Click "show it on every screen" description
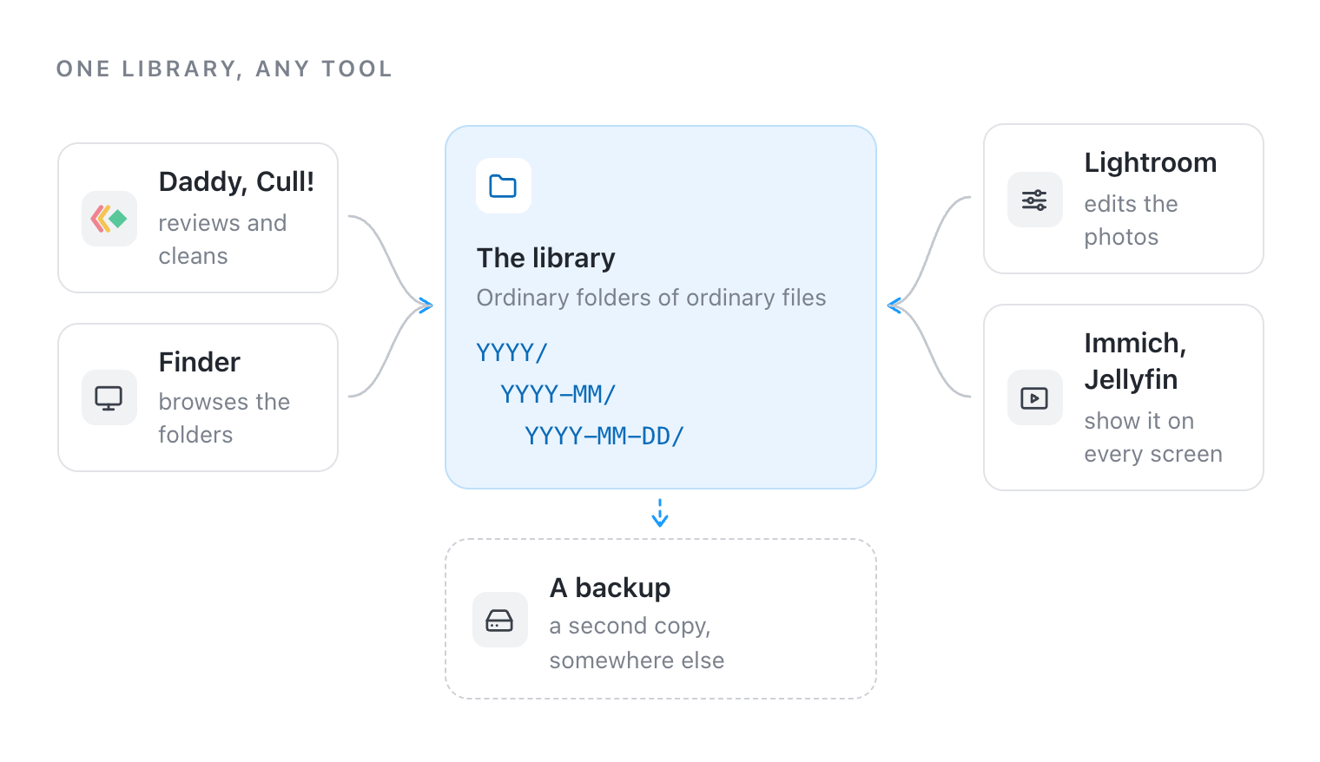 [x=1153, y=437]
